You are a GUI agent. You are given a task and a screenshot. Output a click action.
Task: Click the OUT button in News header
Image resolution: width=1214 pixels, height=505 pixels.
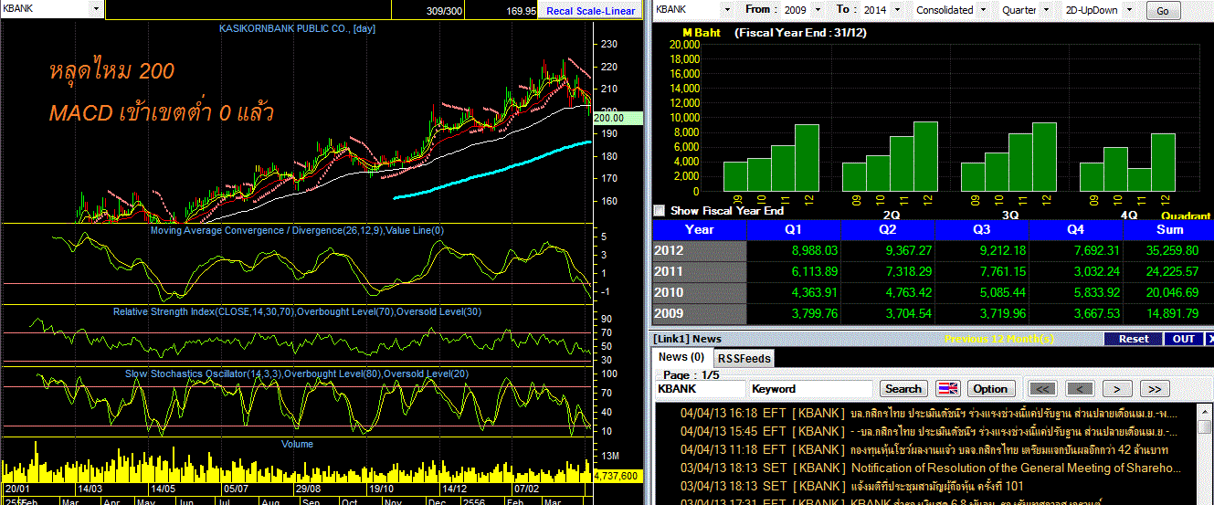click(x=1184, y=339)
